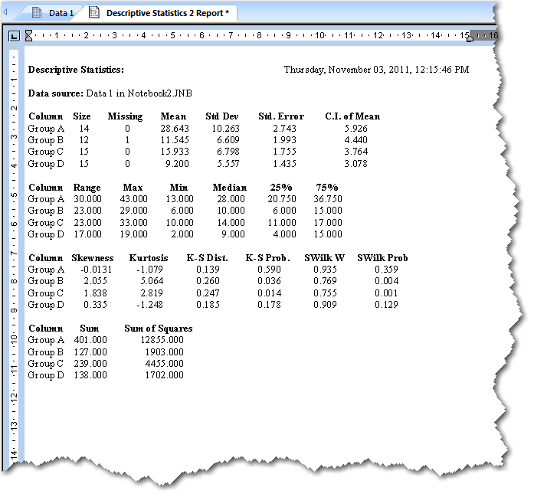Click Group A Std Dev value 10.263
This screenshot has height=497, width=534.
pyautogui.click(x=225, y=129)
